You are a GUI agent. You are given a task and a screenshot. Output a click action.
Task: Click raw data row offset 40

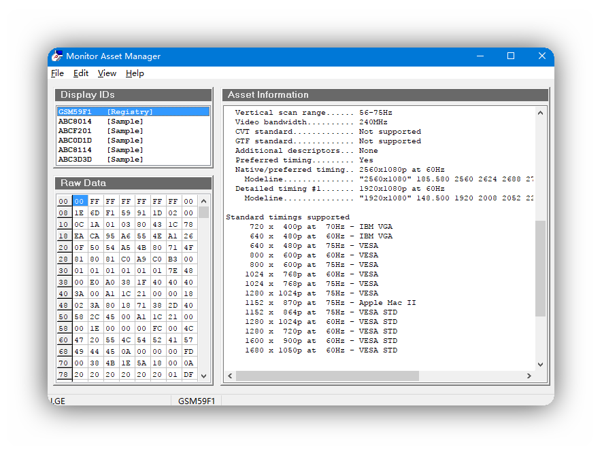click(x=63, y=293)
